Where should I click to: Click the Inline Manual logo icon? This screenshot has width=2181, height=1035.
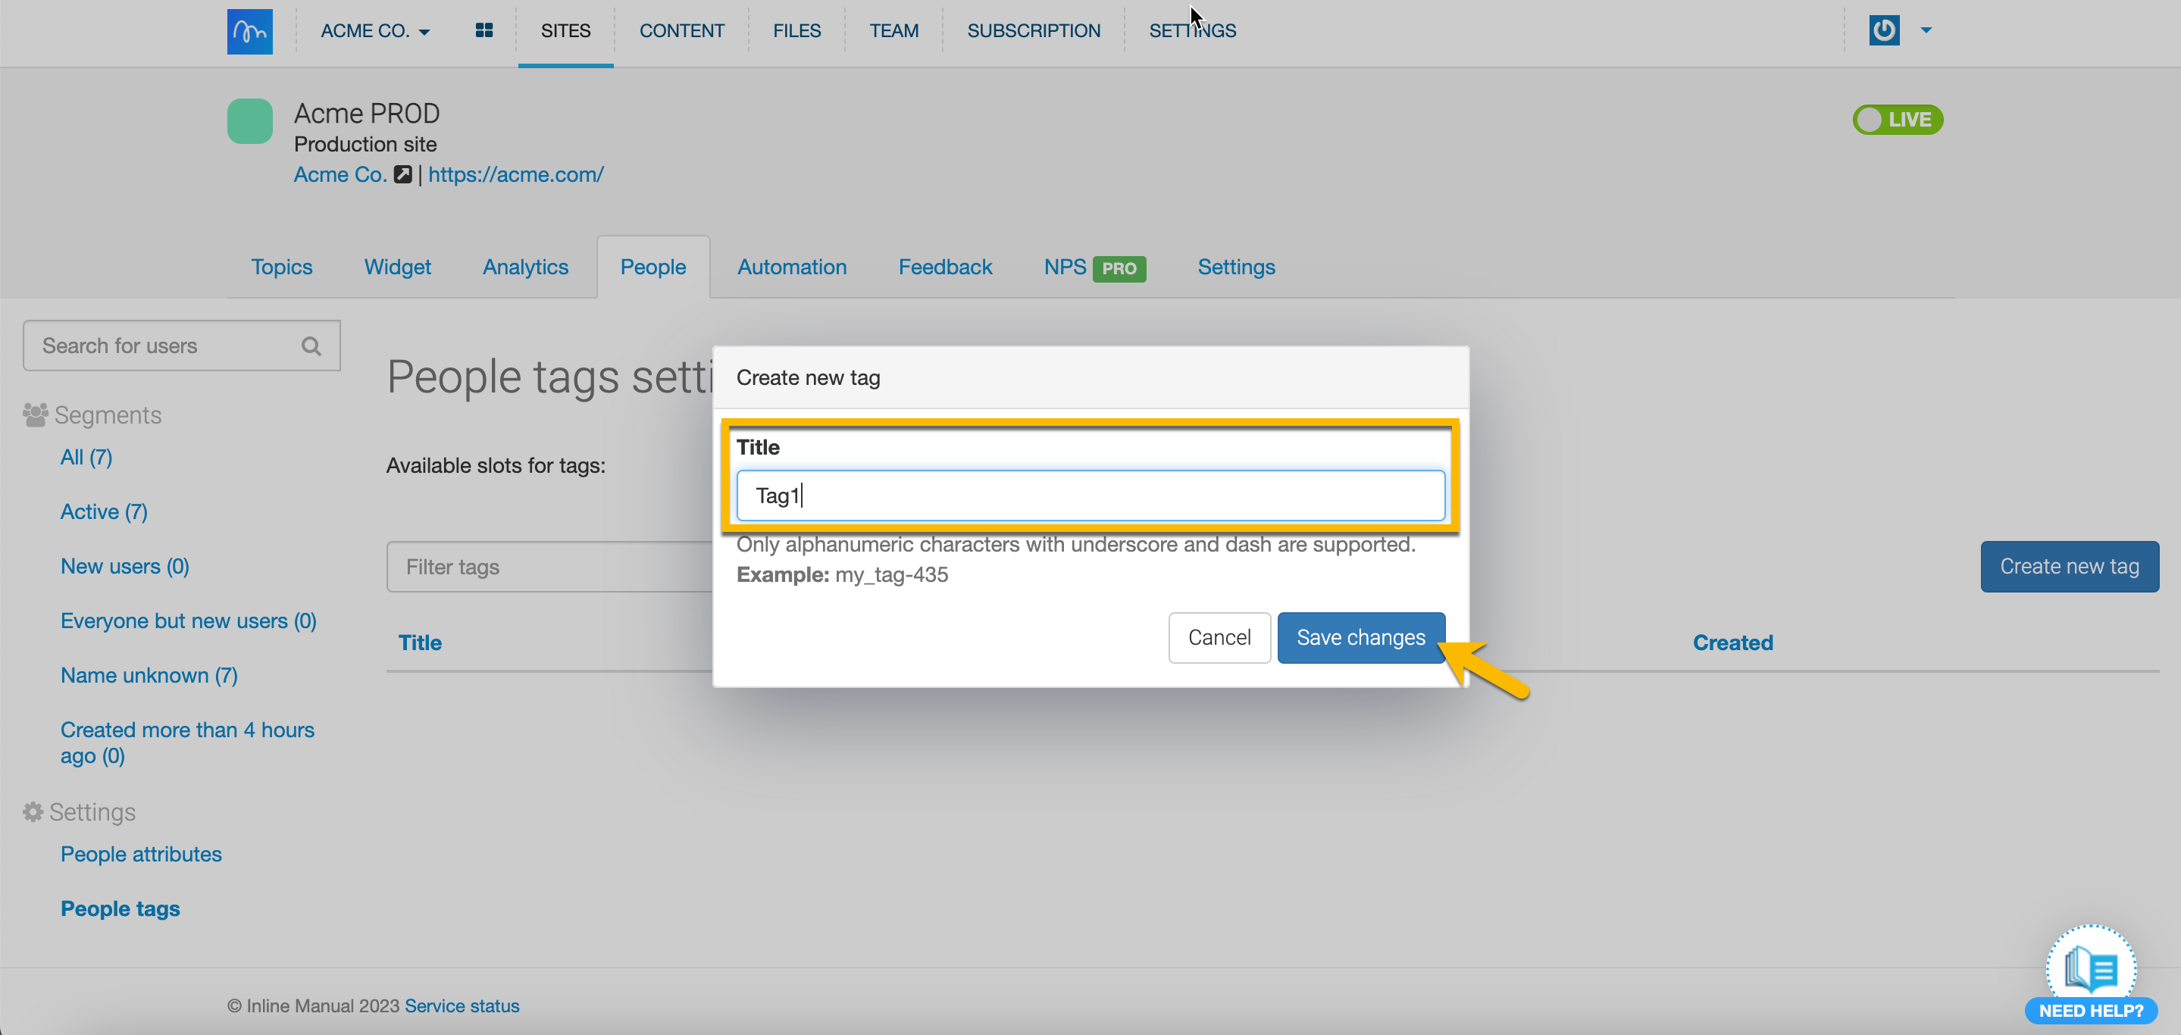point(250,31)
